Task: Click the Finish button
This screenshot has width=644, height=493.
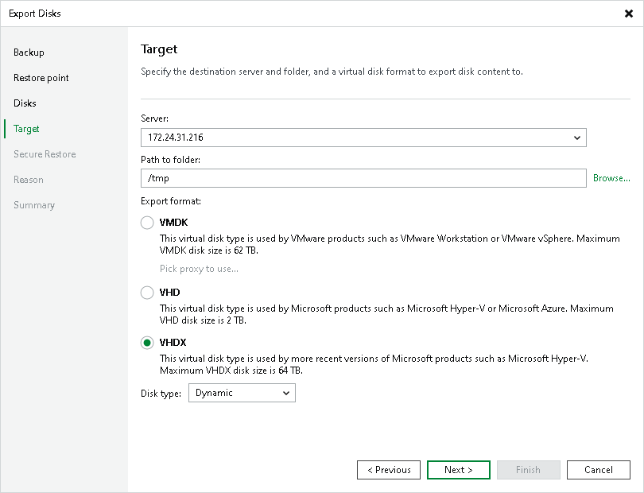Action: [528, 470]
